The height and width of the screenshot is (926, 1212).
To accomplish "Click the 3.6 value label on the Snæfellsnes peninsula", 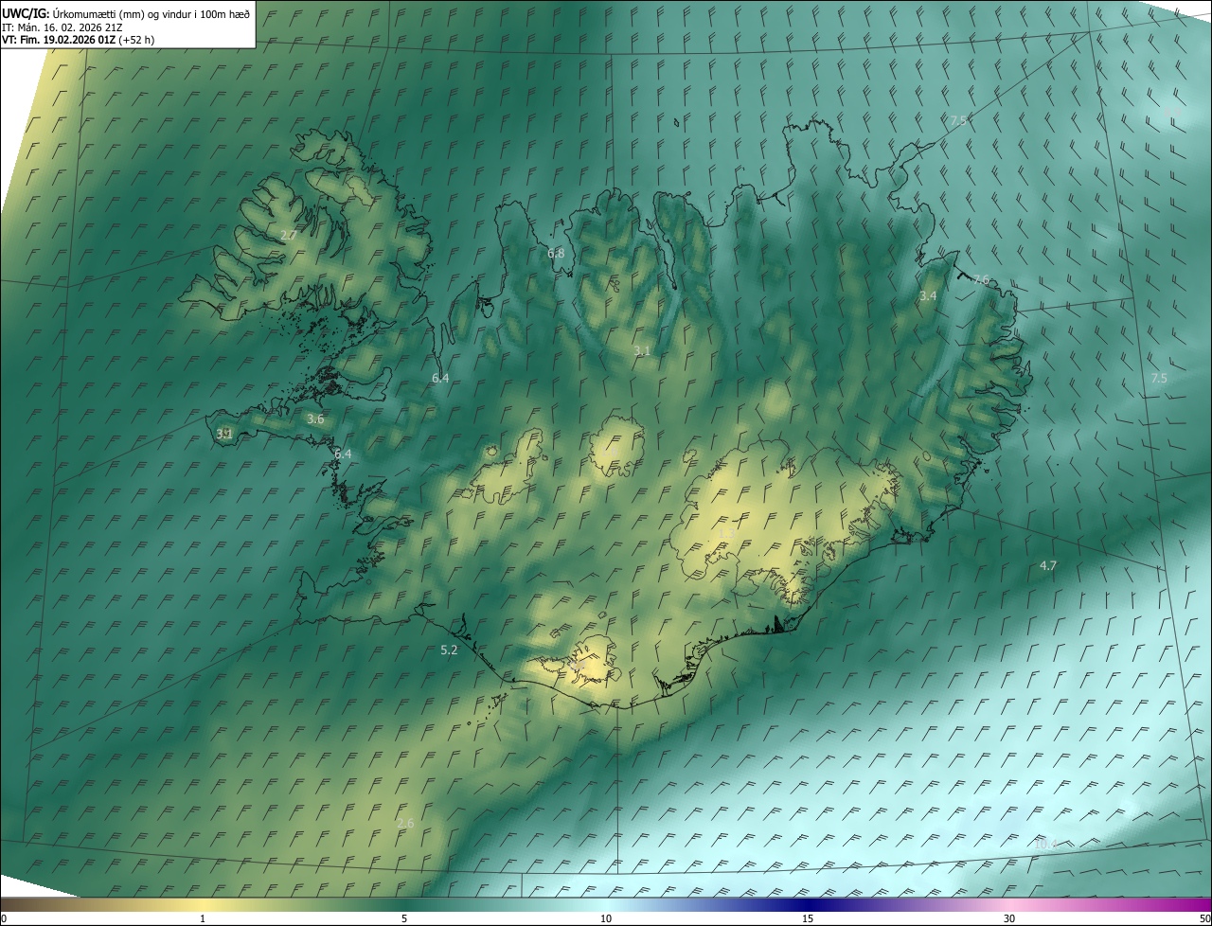I will (315, 418).
